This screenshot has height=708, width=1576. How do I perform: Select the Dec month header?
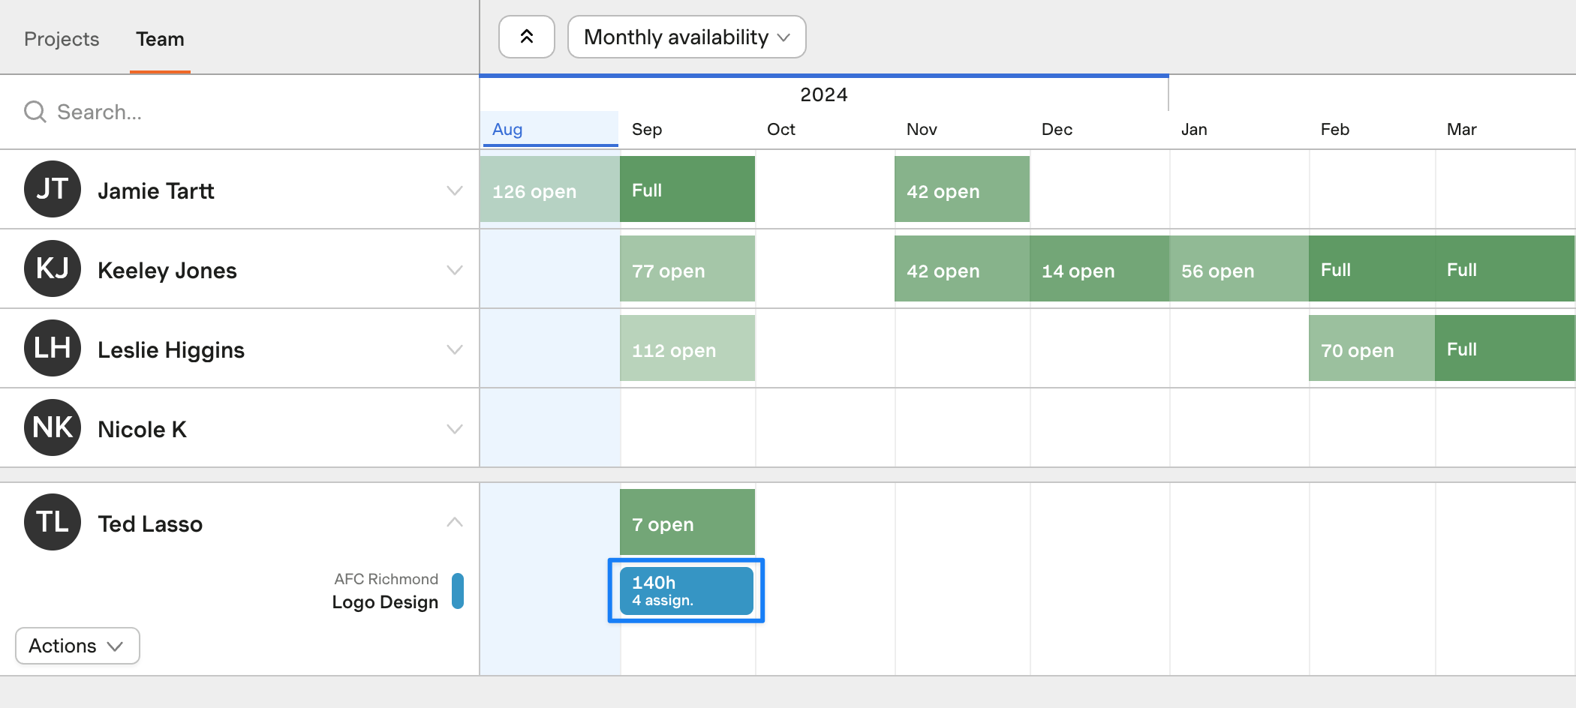tap(1057, 129)
